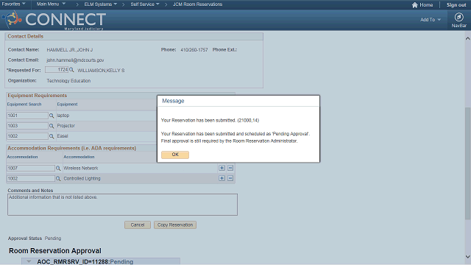Screen dimensions: 471x265
Task: Click accommodation field containing 1007
Action: 31,169
